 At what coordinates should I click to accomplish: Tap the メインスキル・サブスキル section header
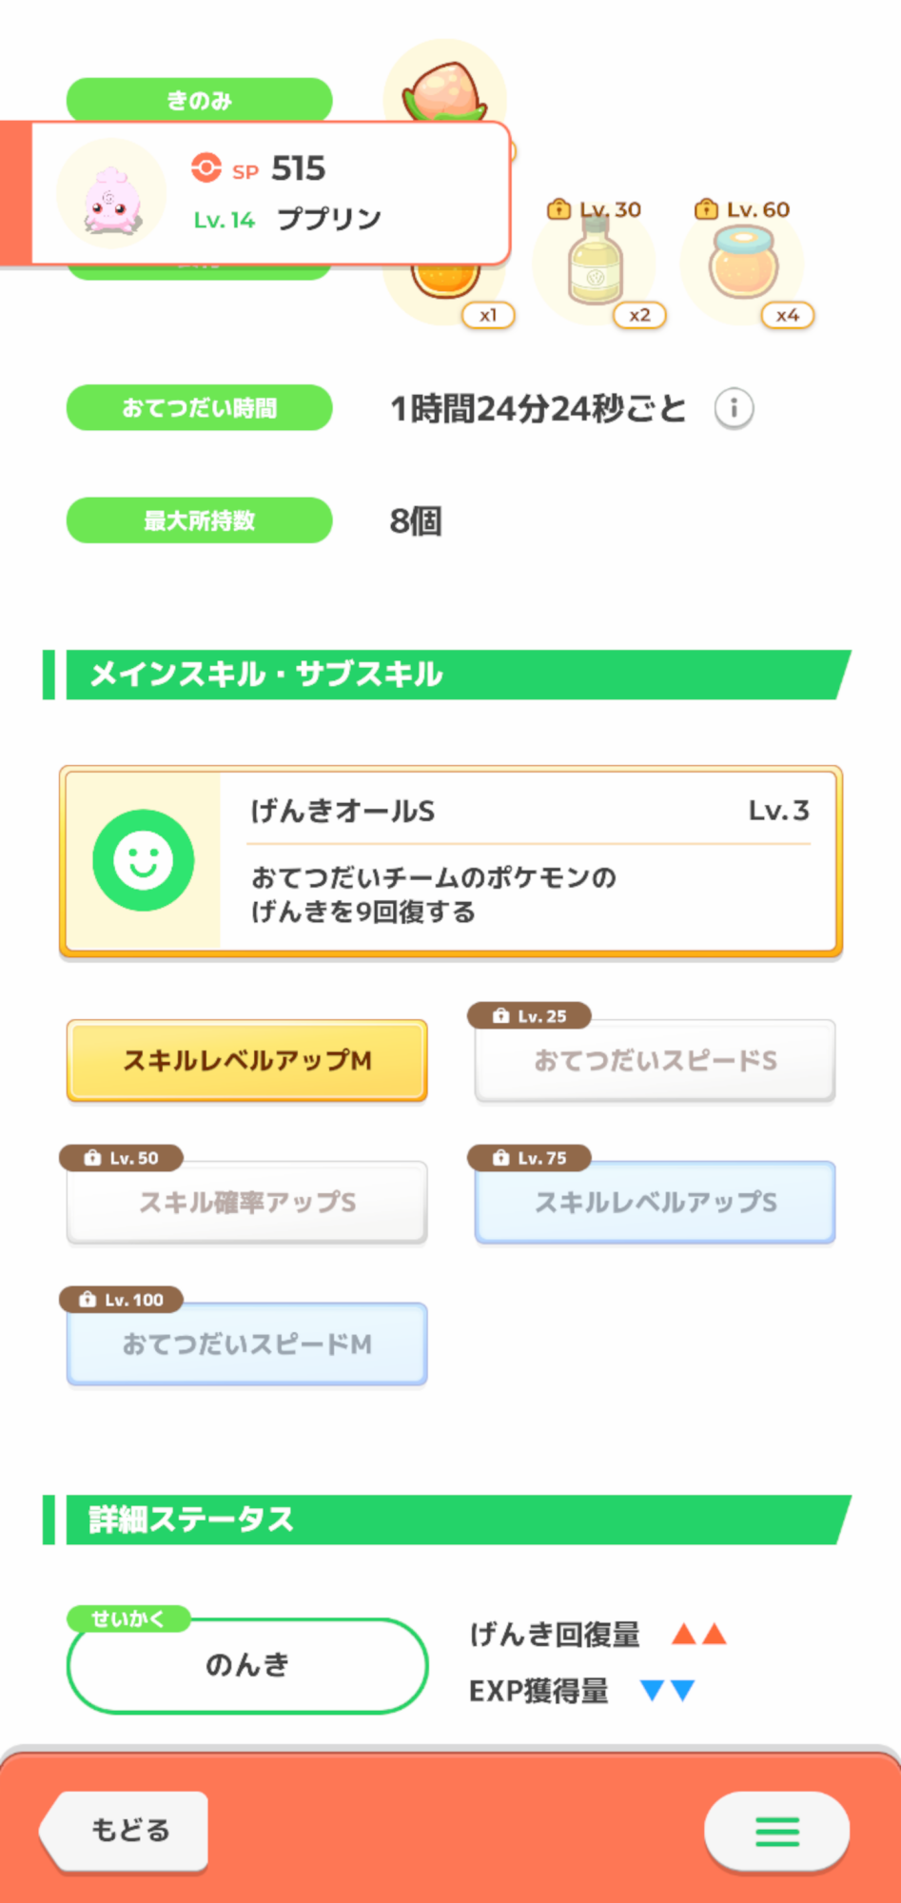coord(447,675)
